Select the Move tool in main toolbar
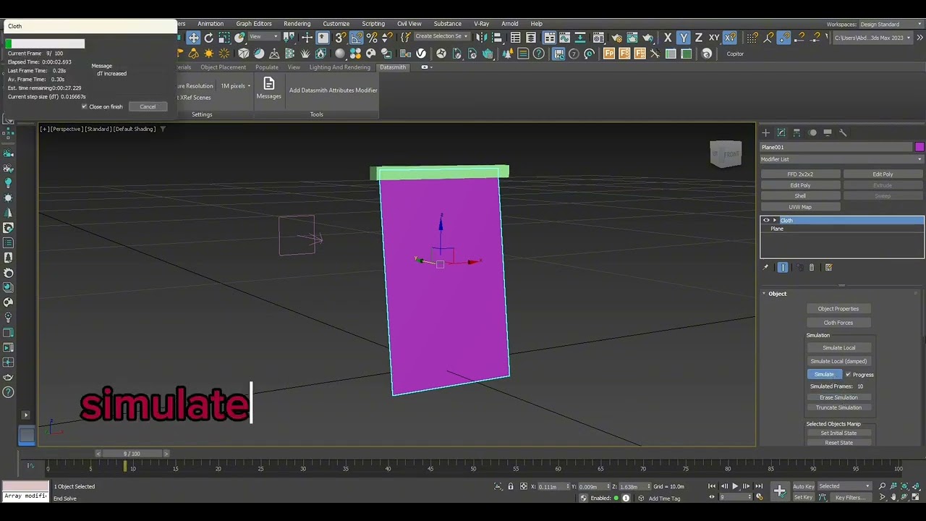Screen dimensions: 926x521 coord(193,38)
